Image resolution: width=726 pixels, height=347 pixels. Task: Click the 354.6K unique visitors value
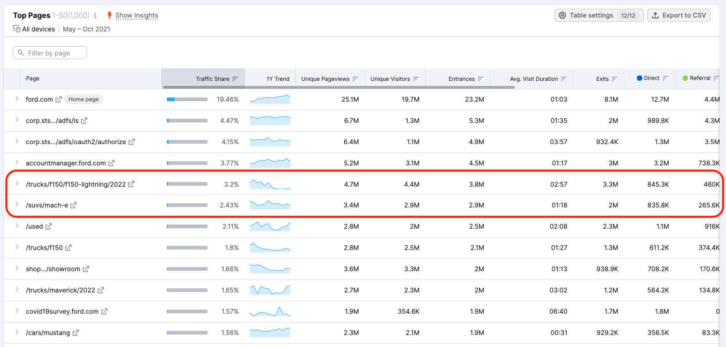[x=409, y=311]
